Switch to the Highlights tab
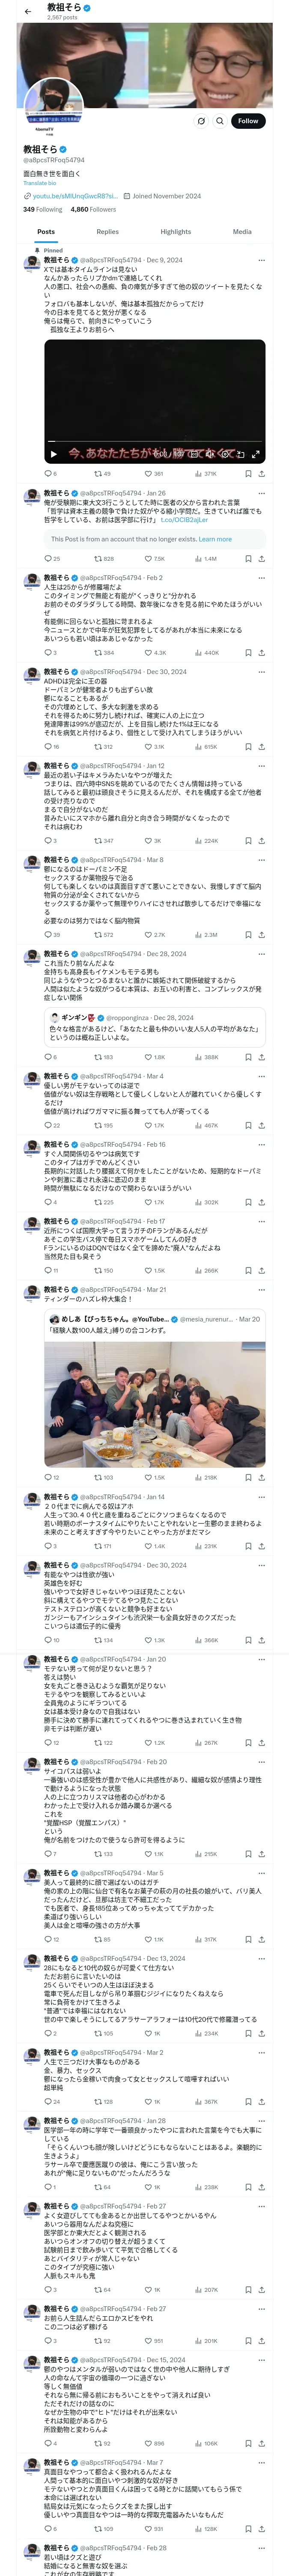The image size is (289, 2576). (x=176, y=231)
